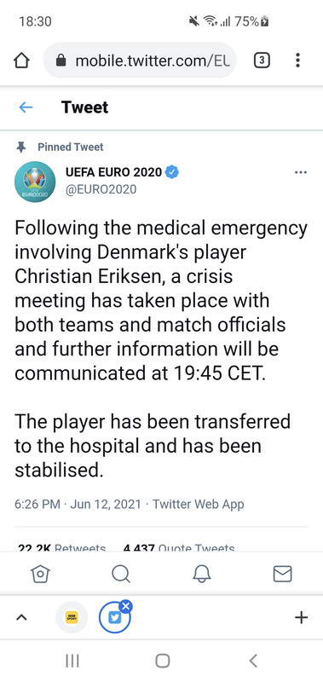
Task: Open Twitter Notifications bell icon
Action: [x=202, y=574]
